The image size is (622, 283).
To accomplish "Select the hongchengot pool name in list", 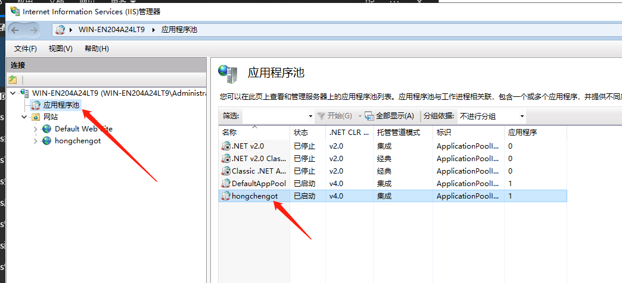I will 254,196.
